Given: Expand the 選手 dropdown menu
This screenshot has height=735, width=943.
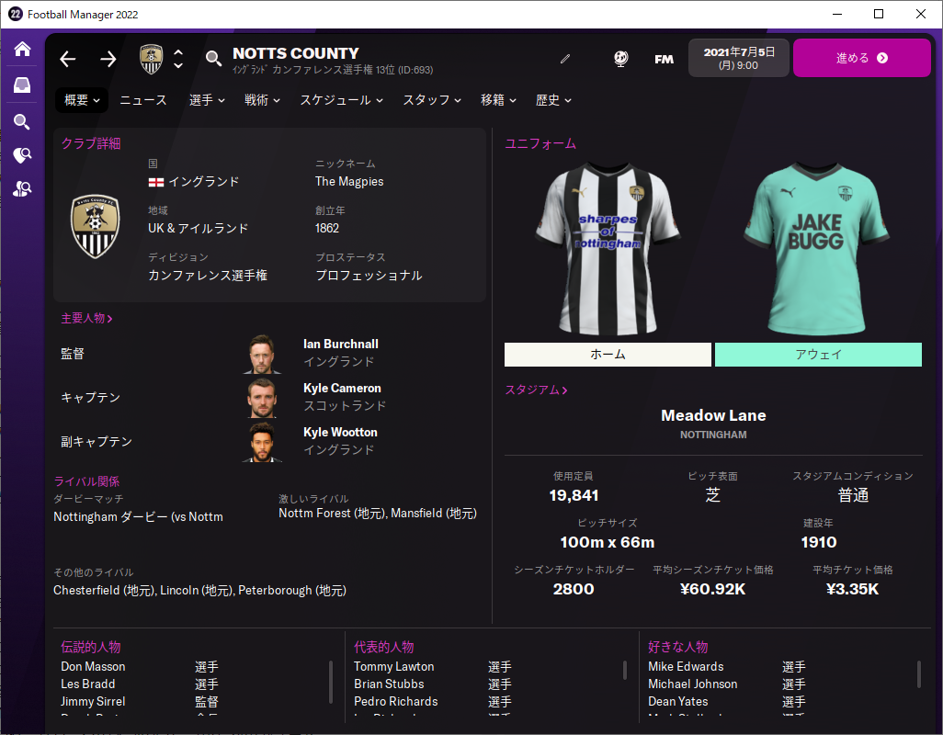Looking at the screenshot, I should point(207,100).
